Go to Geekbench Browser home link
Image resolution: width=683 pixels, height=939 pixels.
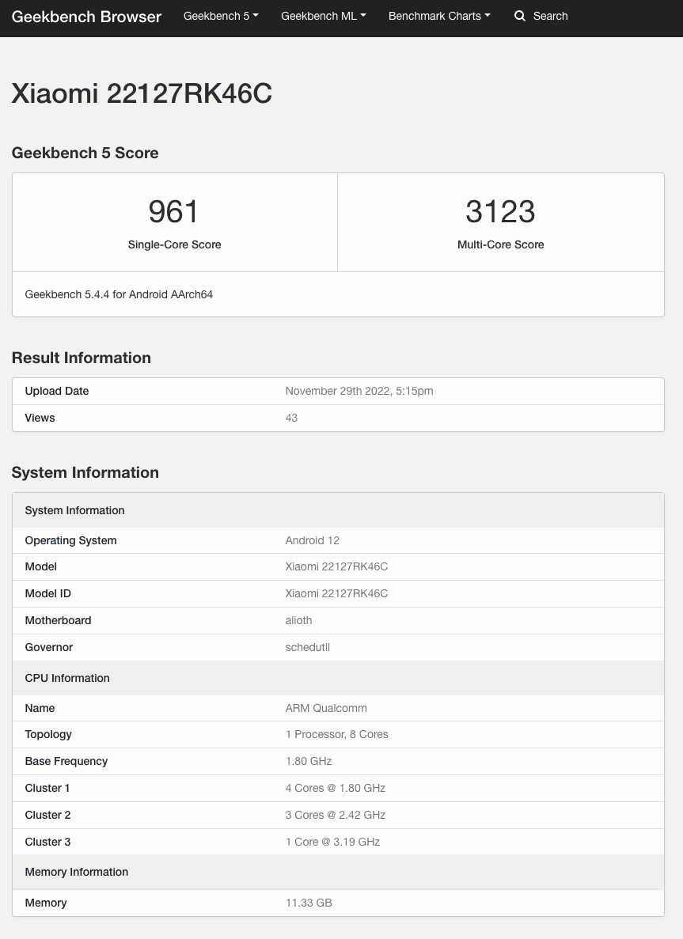click(x=86, y=17)
